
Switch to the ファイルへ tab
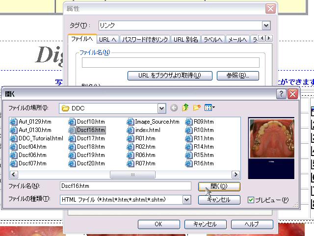[82, 39]
